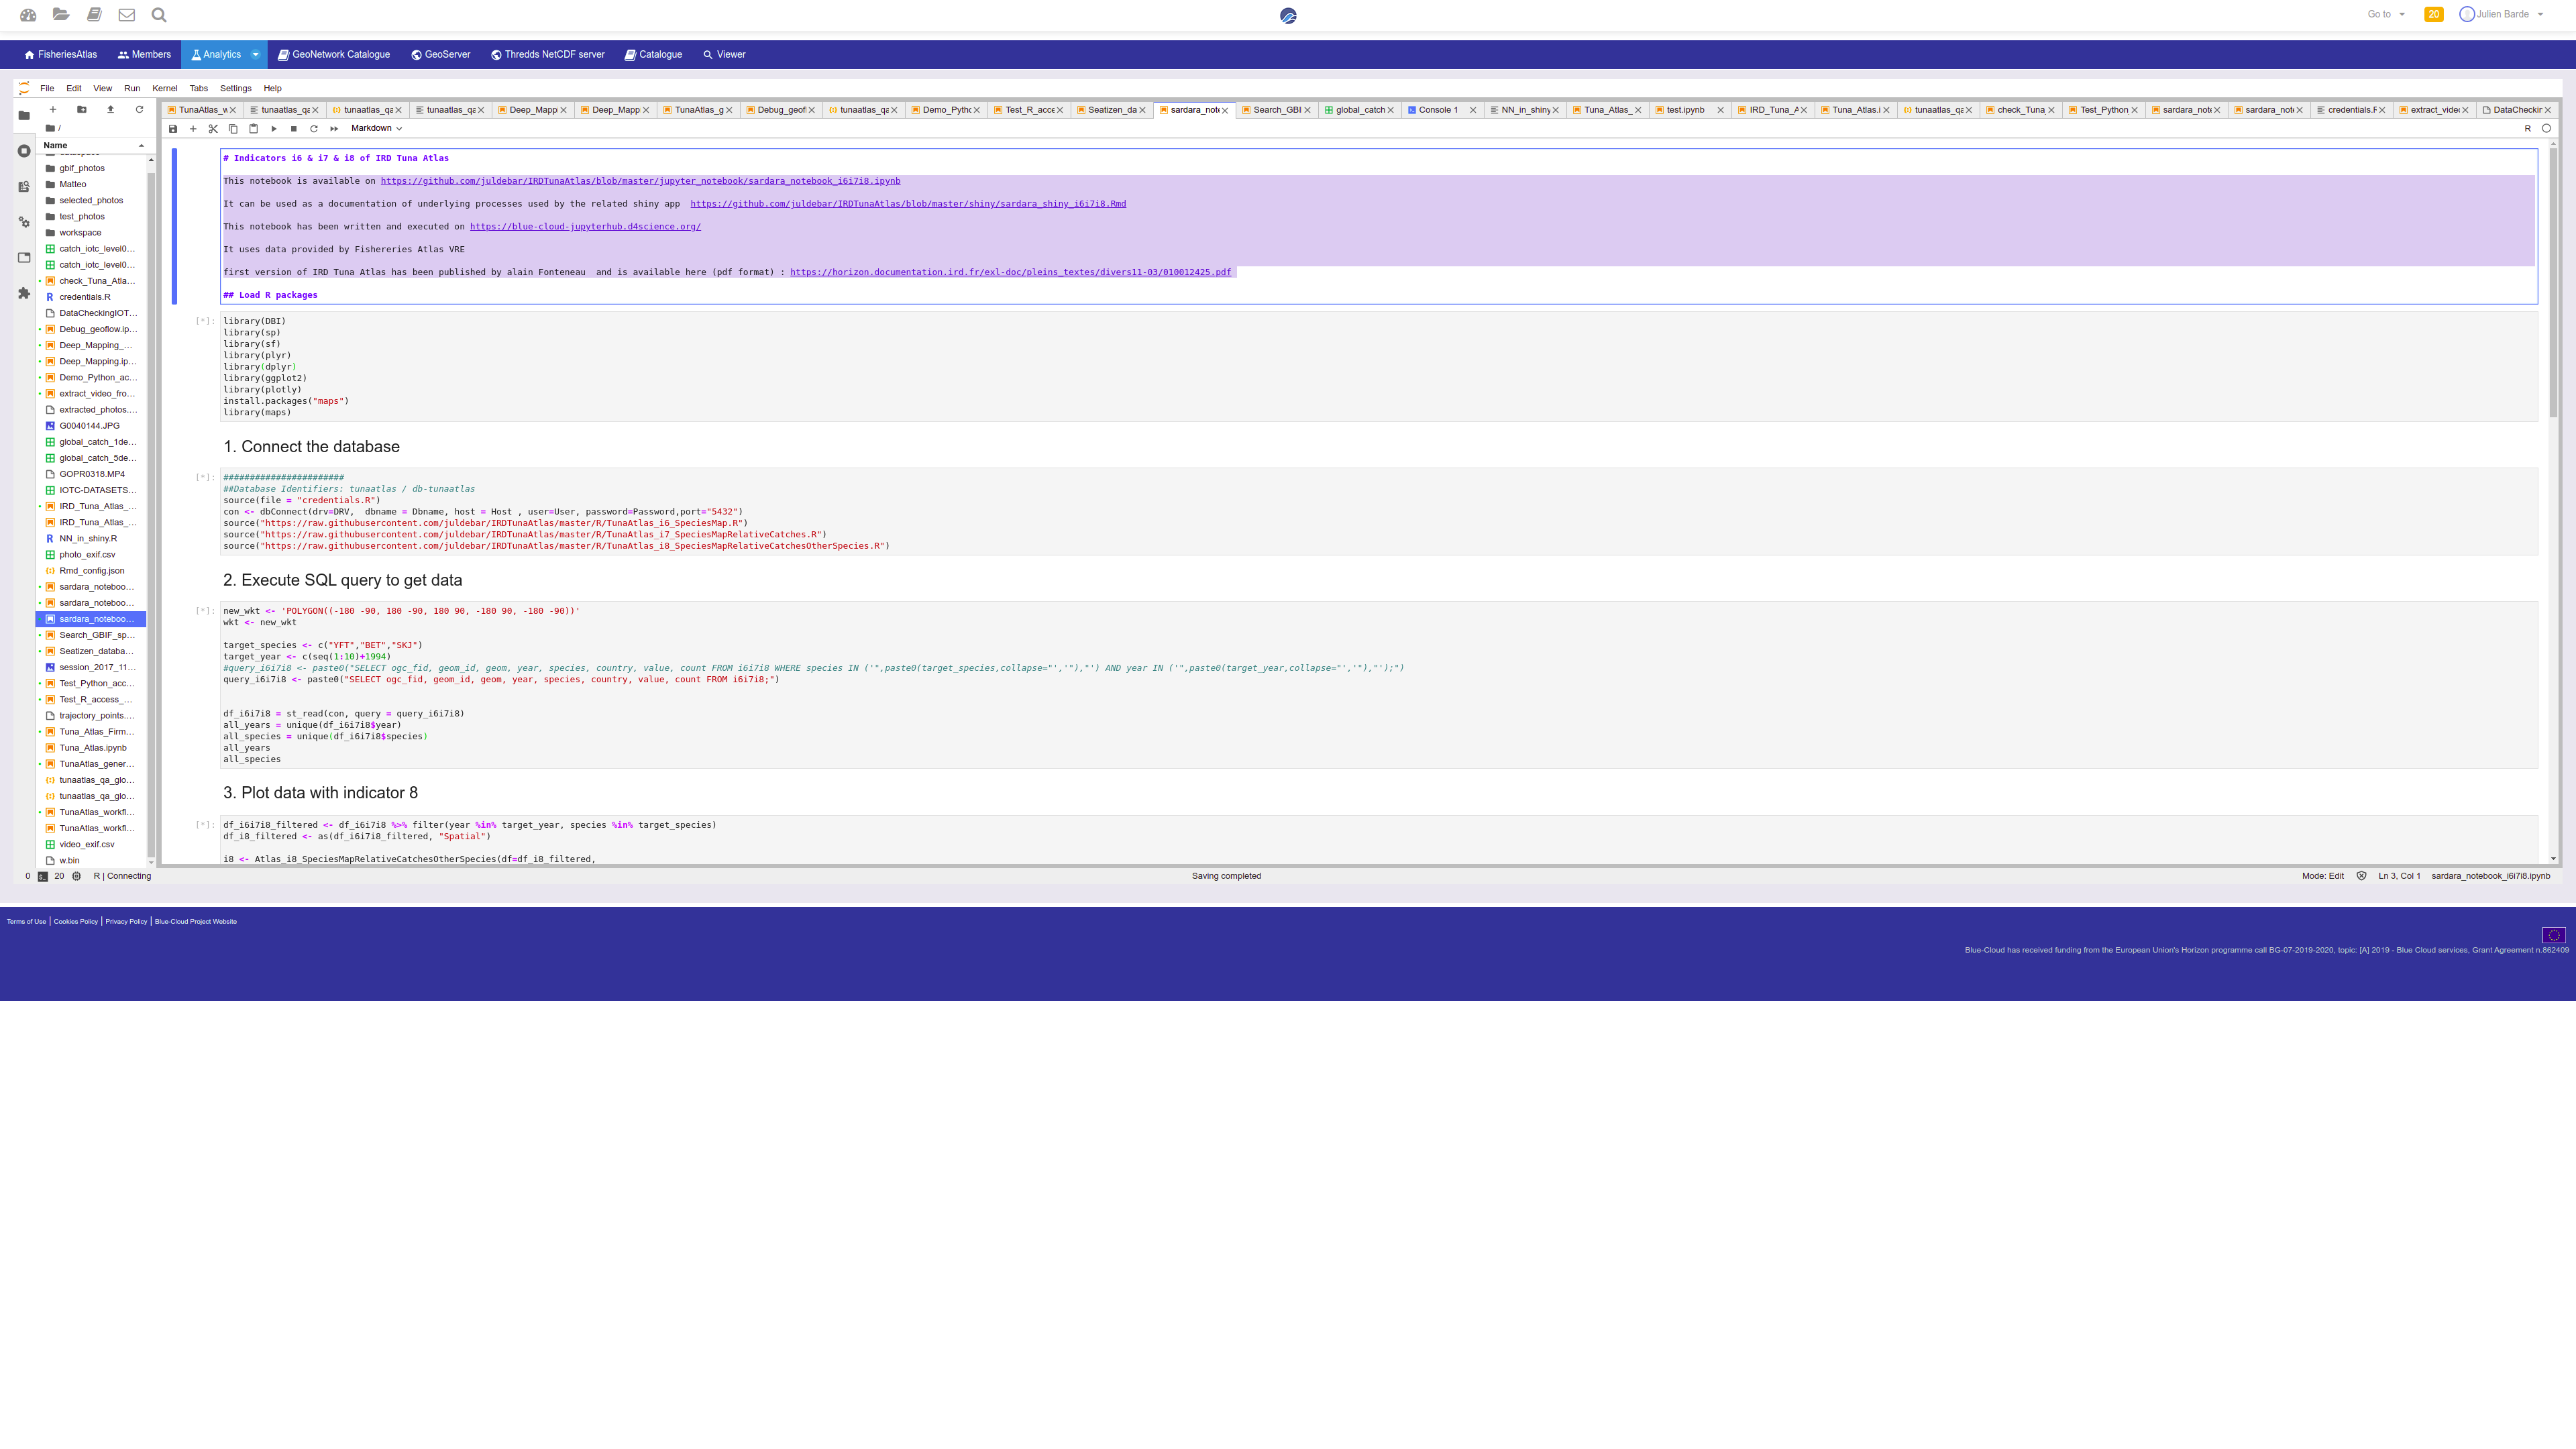
Task: Open the Kernel menu
Action: click(x=165, y=88)
